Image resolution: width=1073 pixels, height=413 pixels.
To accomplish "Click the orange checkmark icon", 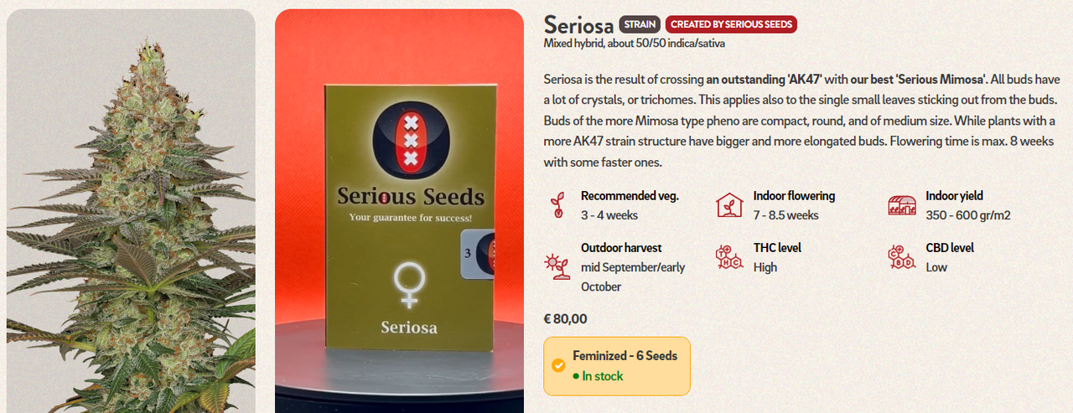I will [x=558, y=366].
